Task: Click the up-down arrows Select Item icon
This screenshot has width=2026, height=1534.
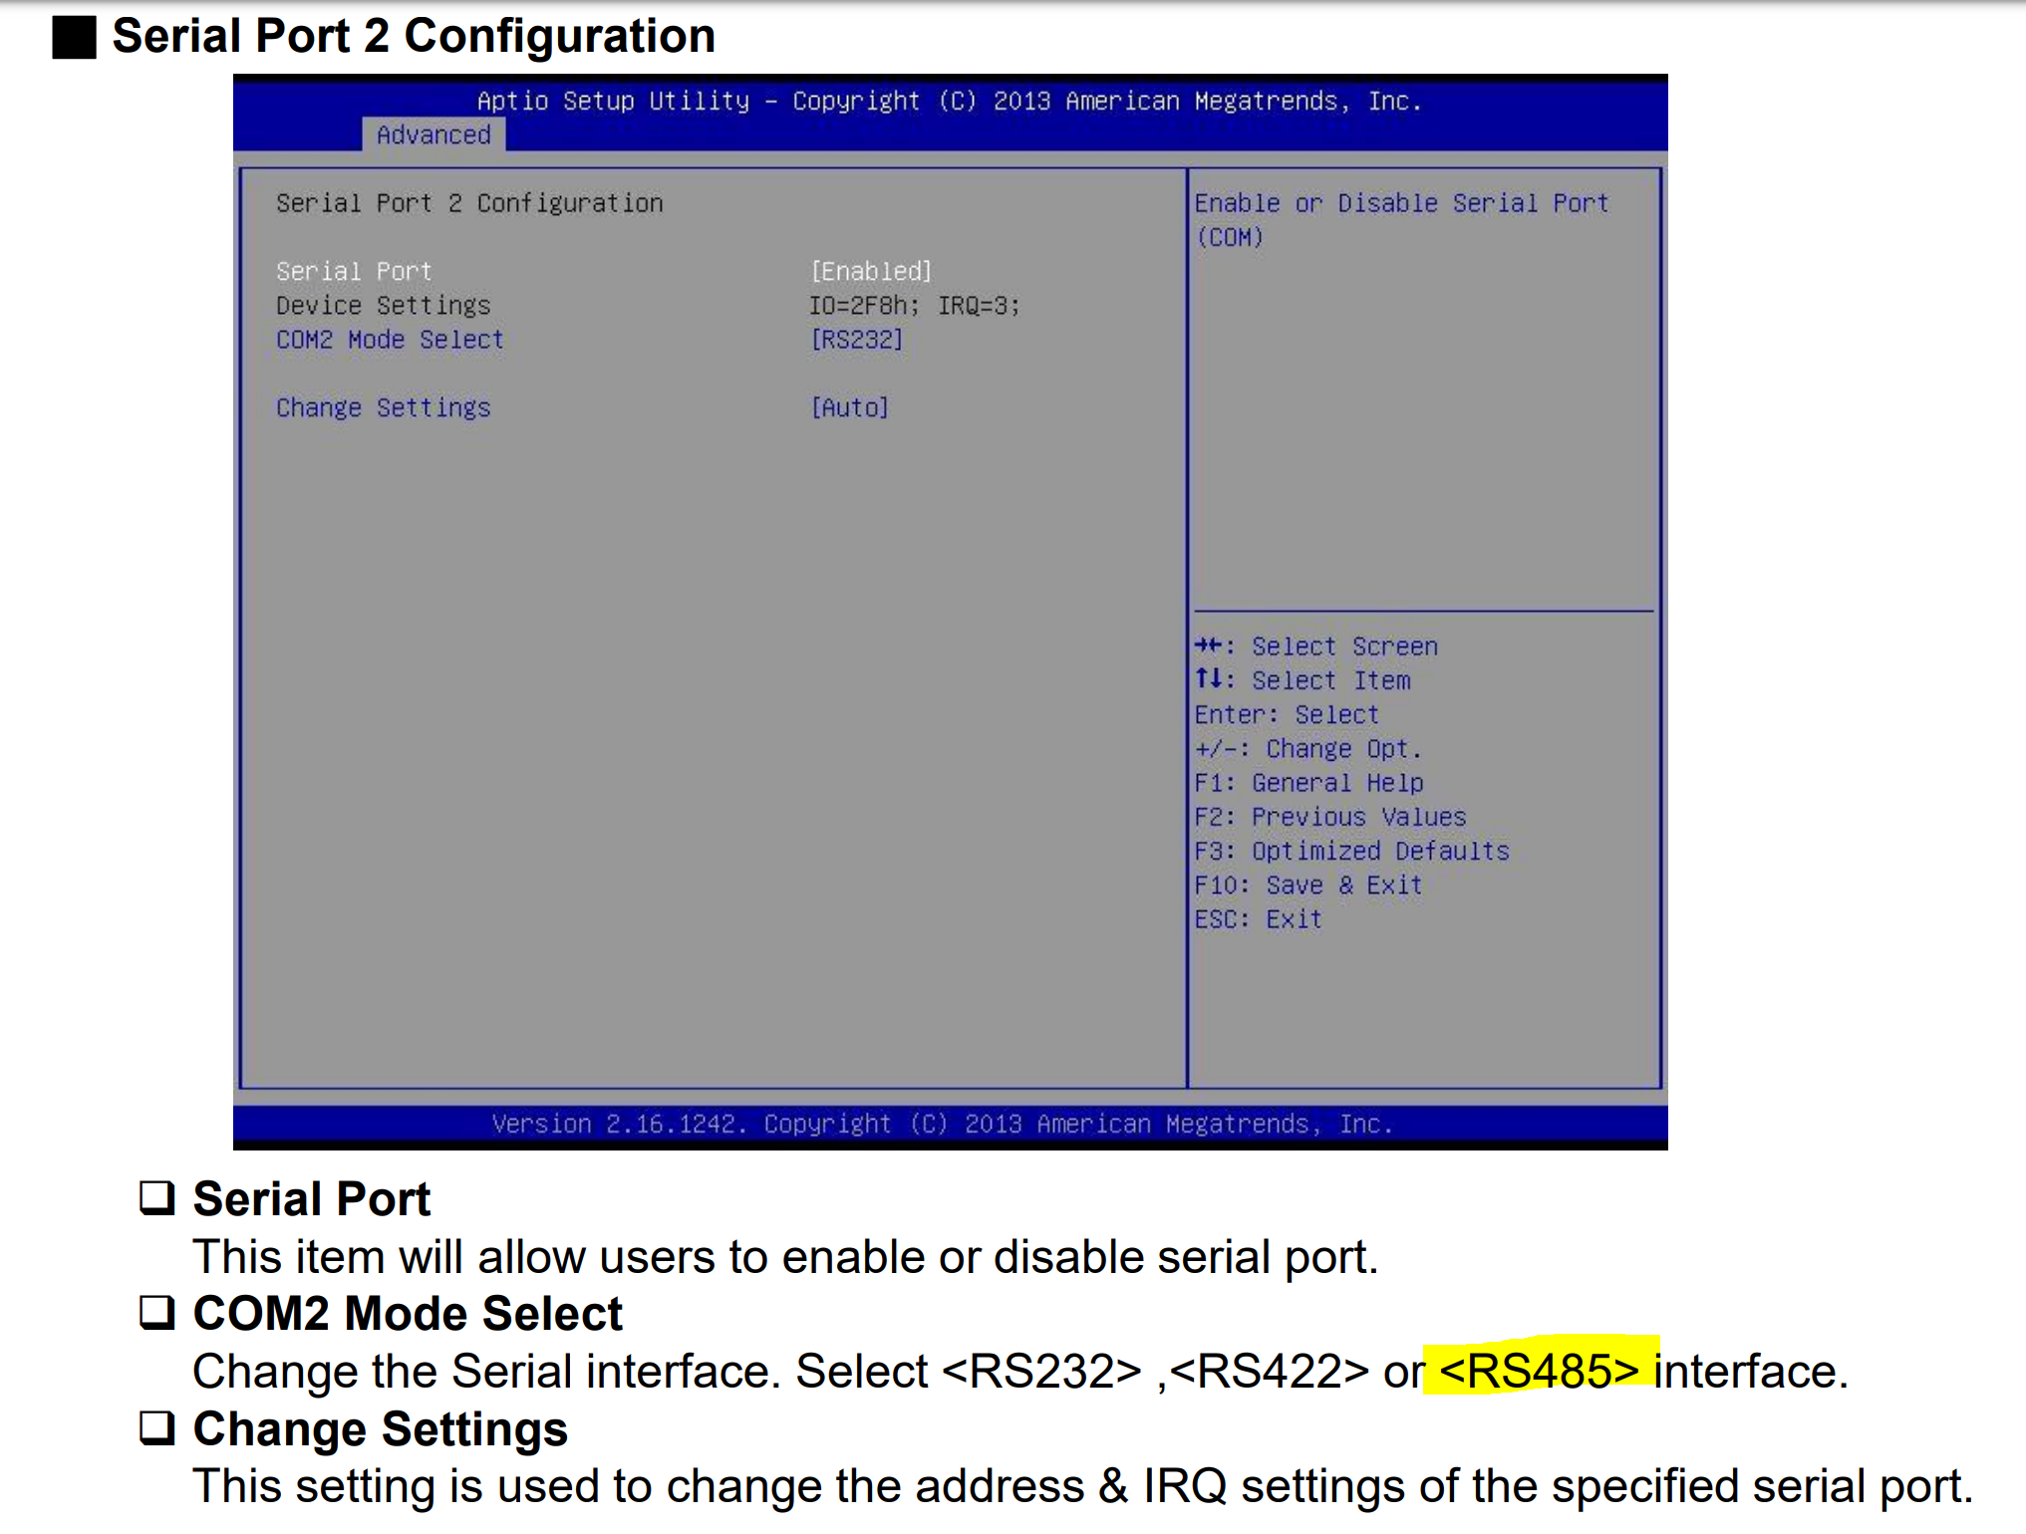Action: coord(1209,679)
